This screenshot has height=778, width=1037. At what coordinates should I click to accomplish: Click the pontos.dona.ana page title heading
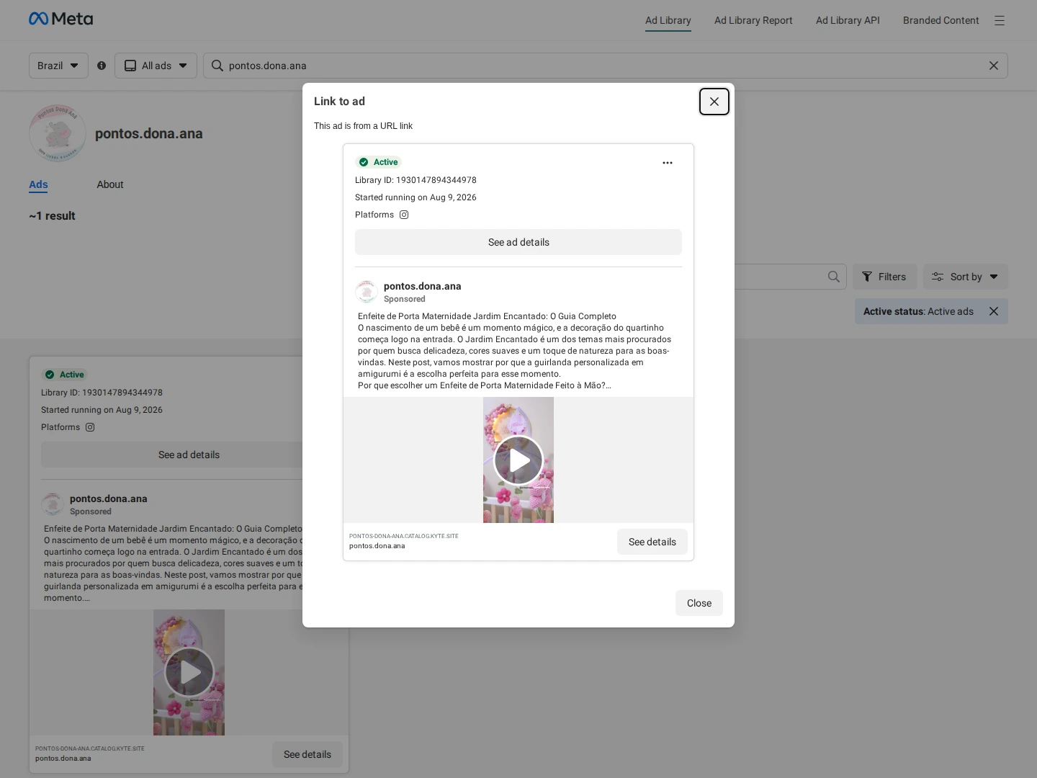[149, 133]
